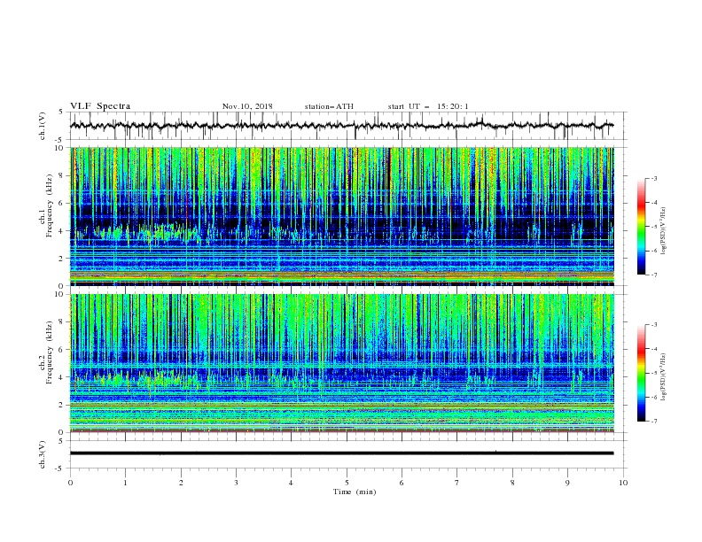Click the time axis tick label "1"
The width and height of the screenshot is (702, 542).
click(x=125, y=483)
